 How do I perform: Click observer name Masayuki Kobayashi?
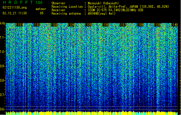103,3
